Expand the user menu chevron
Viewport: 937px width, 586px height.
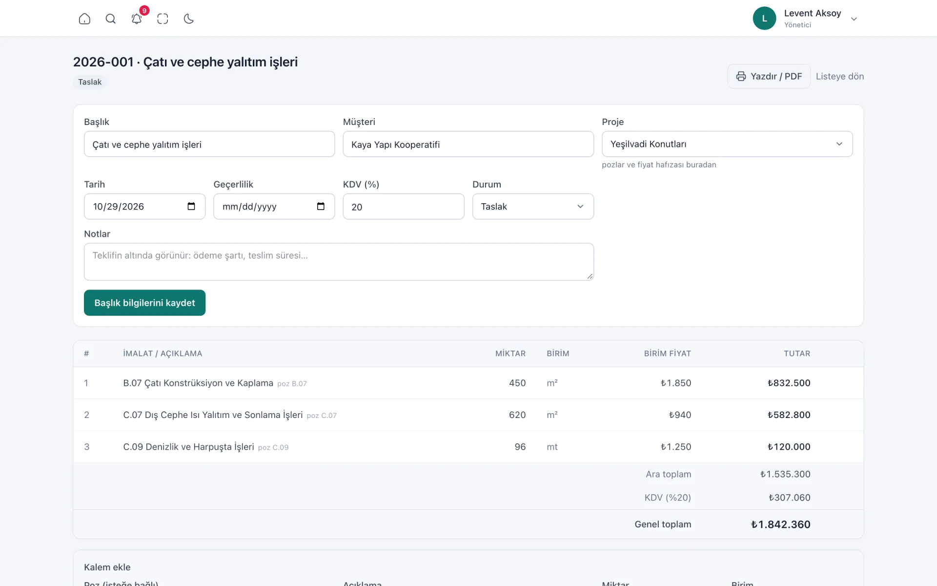coord(854,19)
